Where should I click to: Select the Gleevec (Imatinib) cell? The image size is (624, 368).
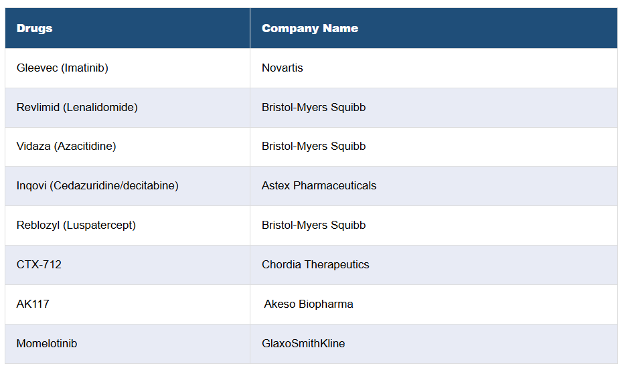point(62,68)
